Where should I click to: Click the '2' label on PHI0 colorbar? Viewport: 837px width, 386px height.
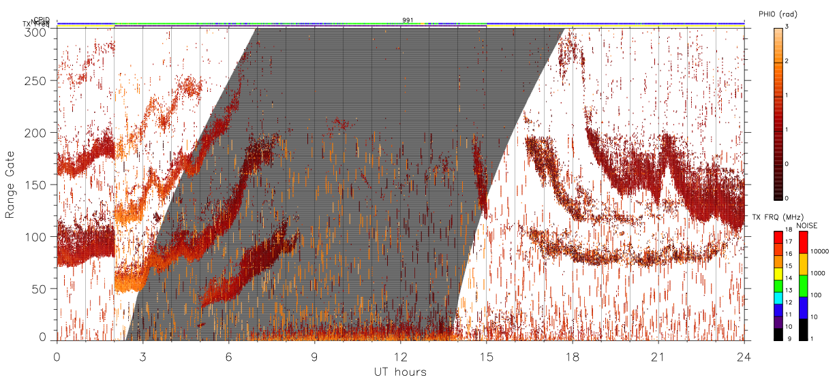tap(787, 62)
